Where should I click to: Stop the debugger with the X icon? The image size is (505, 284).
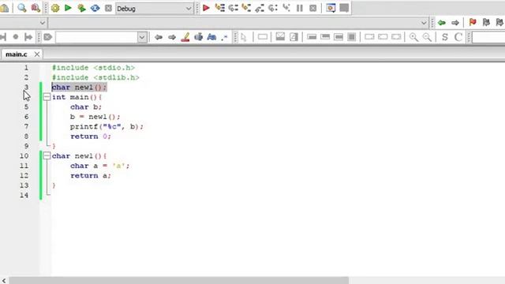coord(312,8)
